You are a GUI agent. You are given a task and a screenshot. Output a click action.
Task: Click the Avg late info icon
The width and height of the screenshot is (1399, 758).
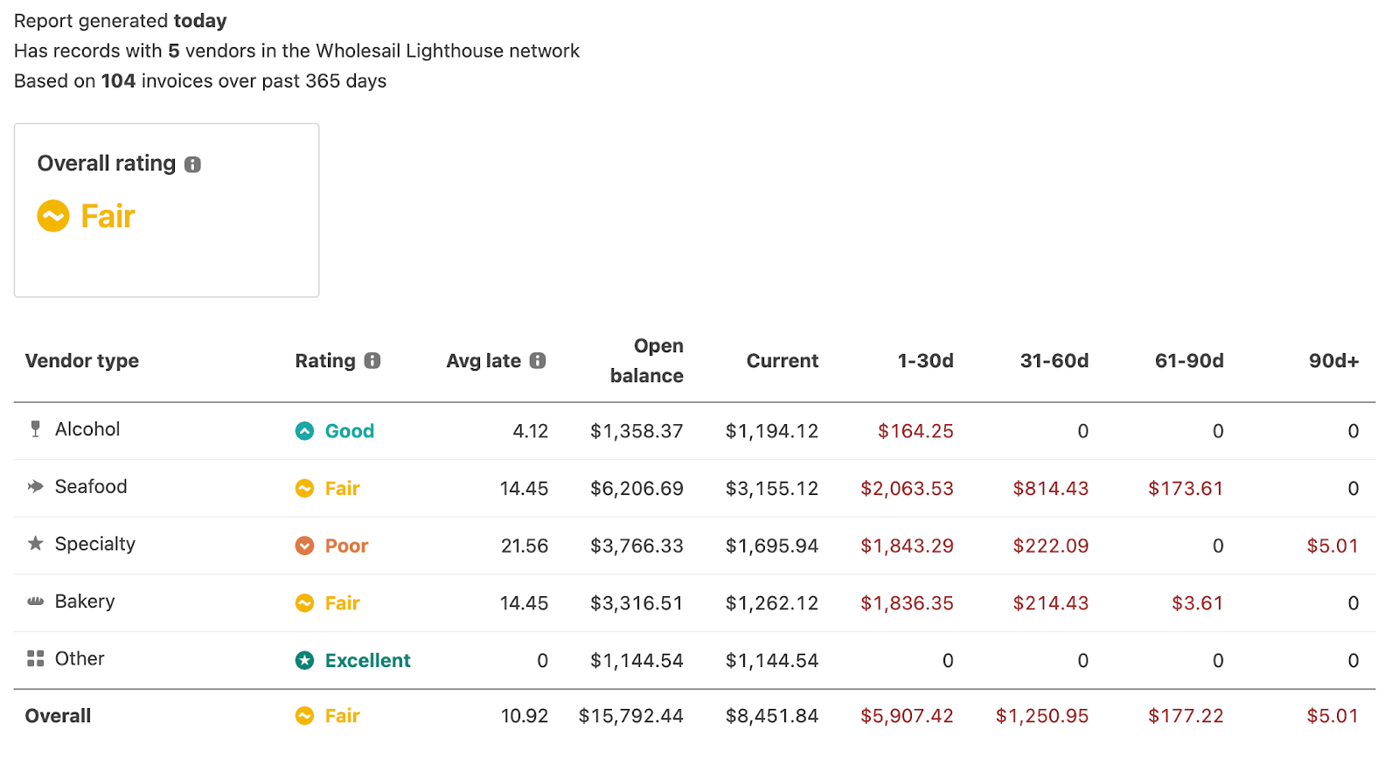[x=538, y=360]
